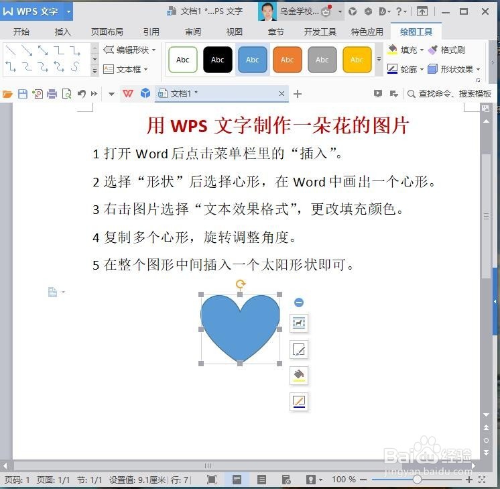Select the straight line connector shape
Image resolution: width=500 pixels, height=489 pixels.
click(x=11, y=50)
